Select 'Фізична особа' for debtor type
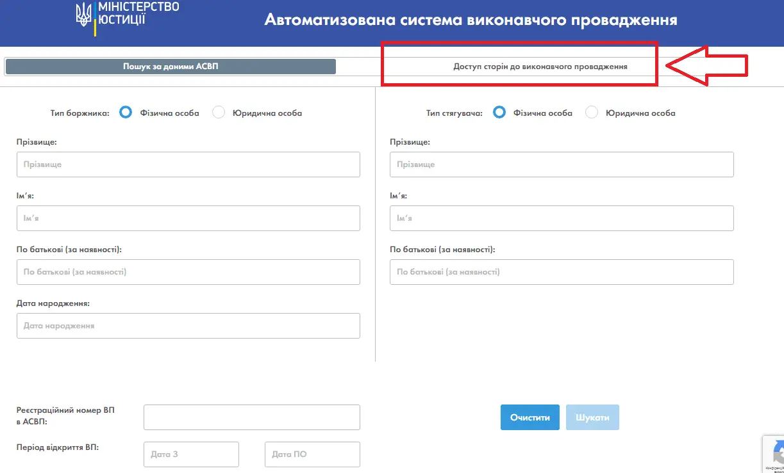This screenshot has width=784, height=473. click(x=126, y=113)
